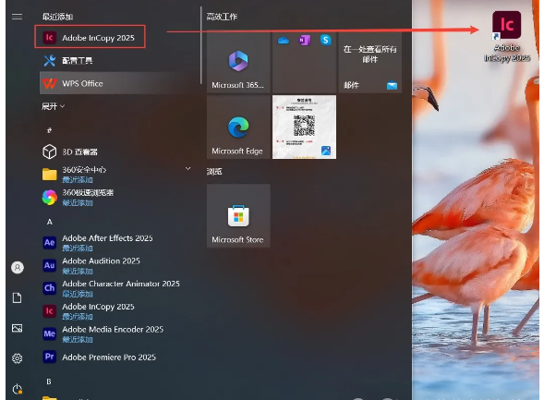Expand the recently added list via 展开

coord(53,106)
